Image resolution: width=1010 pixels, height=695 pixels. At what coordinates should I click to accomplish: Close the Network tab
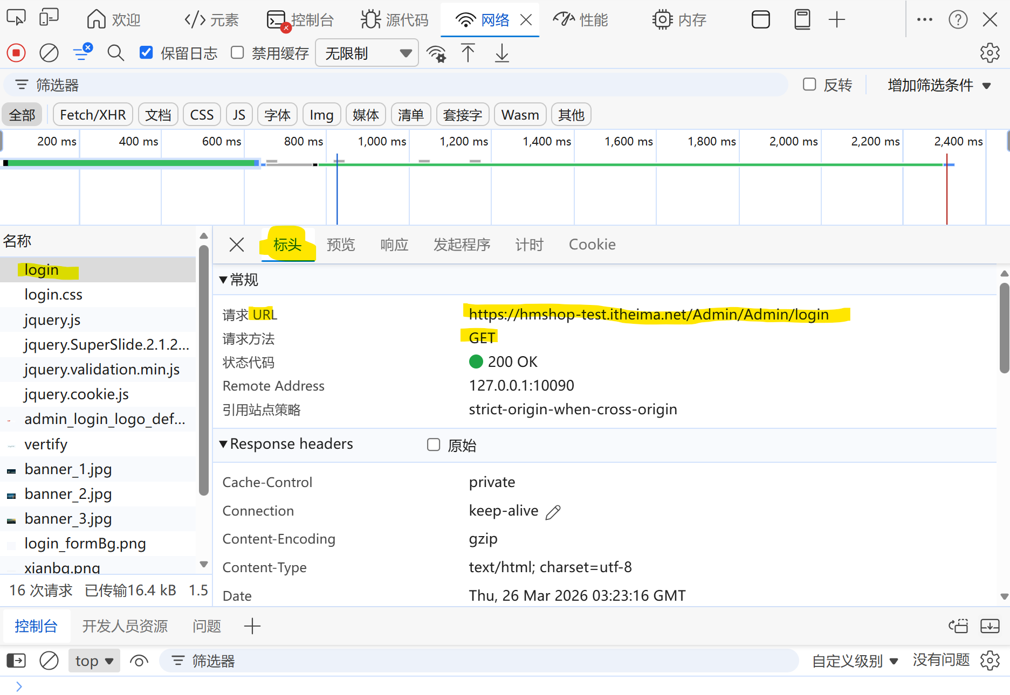tap(526, 20)
